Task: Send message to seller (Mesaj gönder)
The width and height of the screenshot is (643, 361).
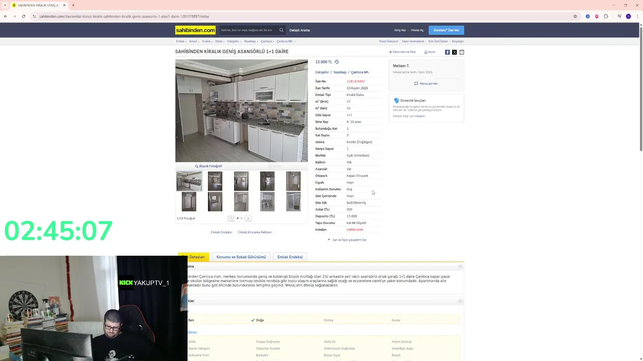Action: click(x=426, y=84)
